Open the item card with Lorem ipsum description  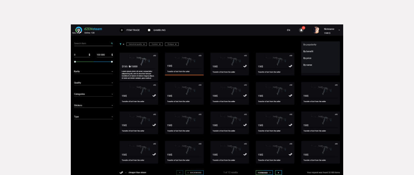tap(139, 66)
